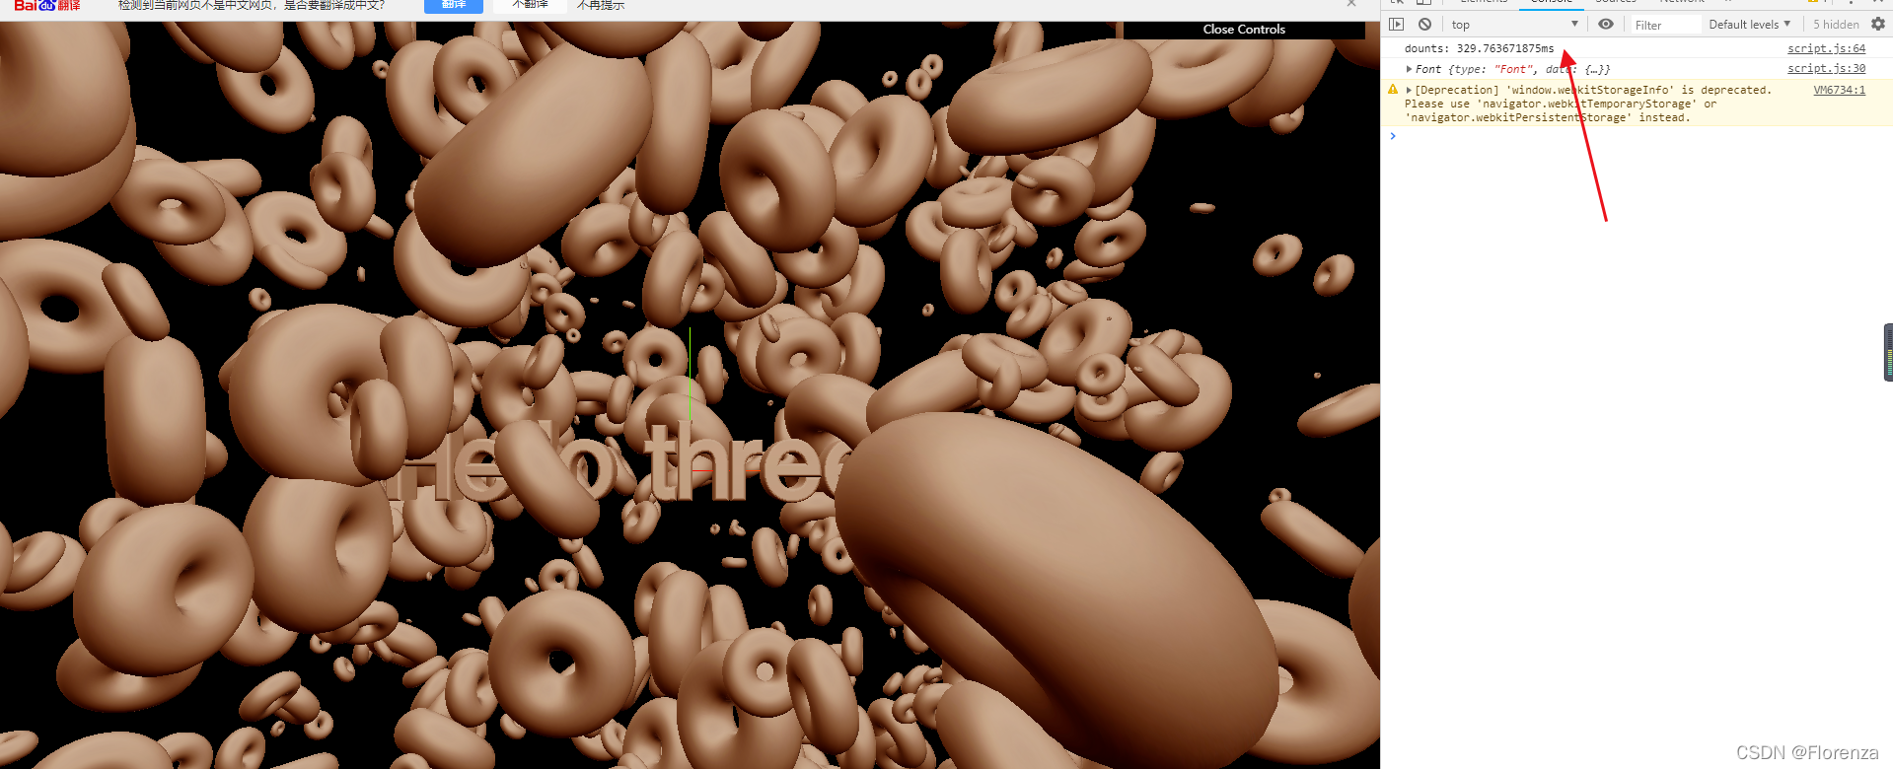Clear the console with the ban icon
This screenshot has width=1893, height=769.
point(1424,25)
